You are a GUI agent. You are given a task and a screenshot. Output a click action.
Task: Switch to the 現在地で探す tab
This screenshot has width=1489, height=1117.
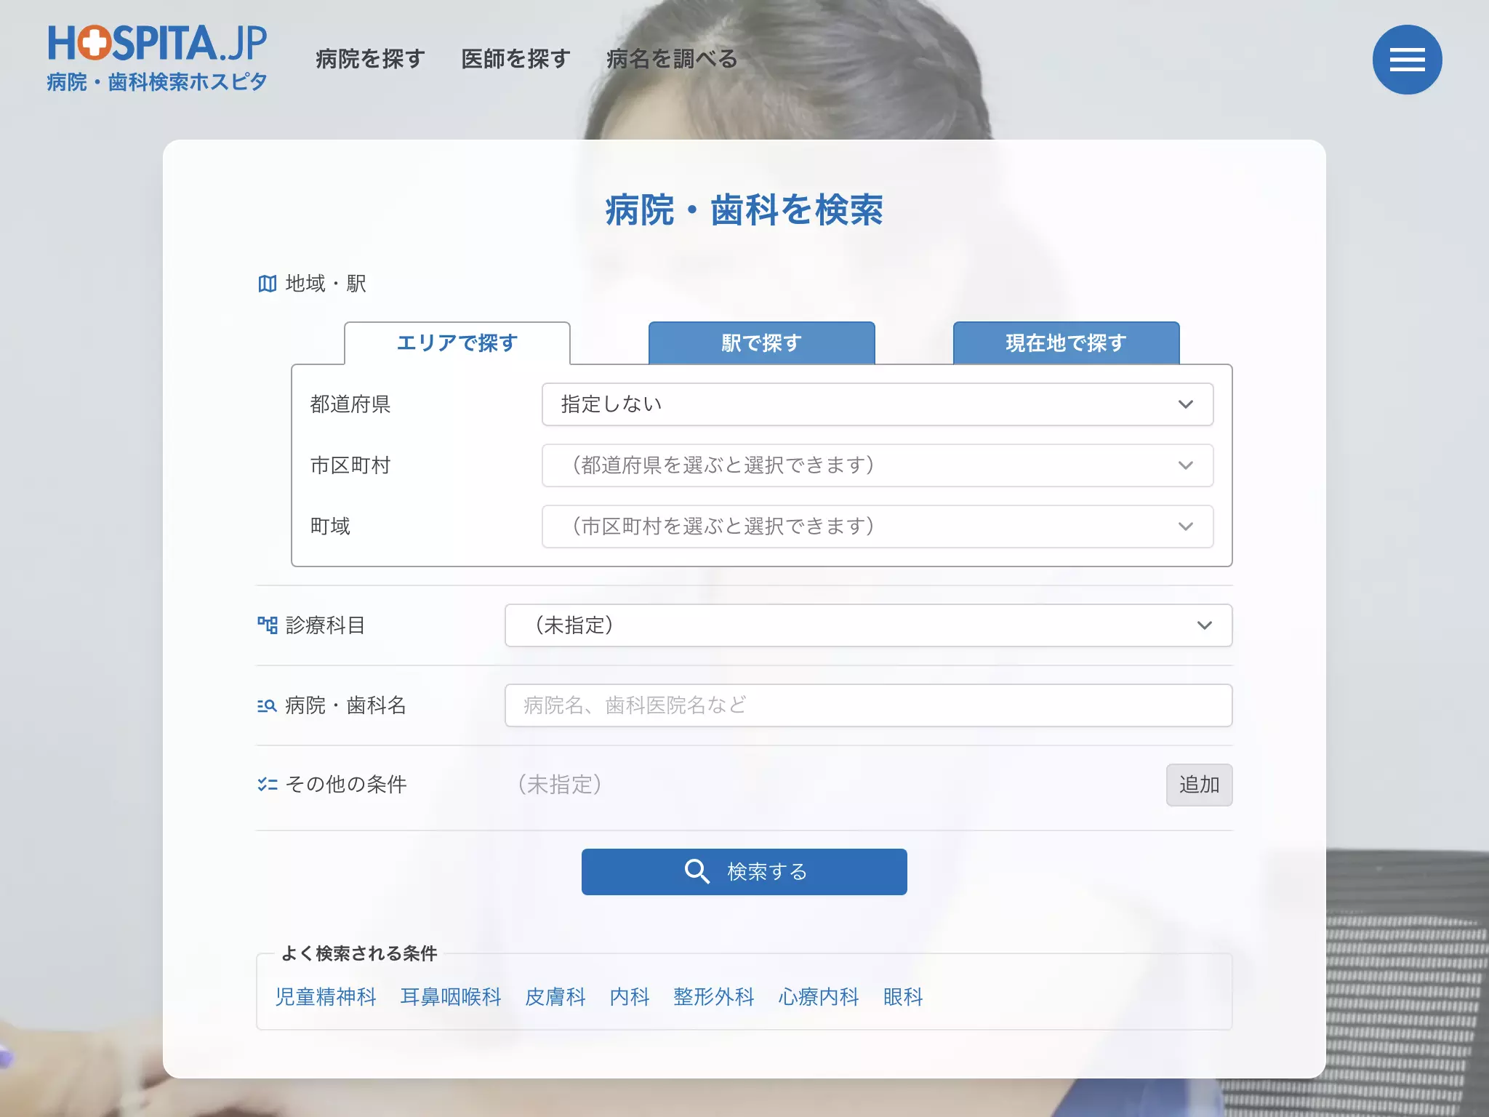pos(1066,343)
